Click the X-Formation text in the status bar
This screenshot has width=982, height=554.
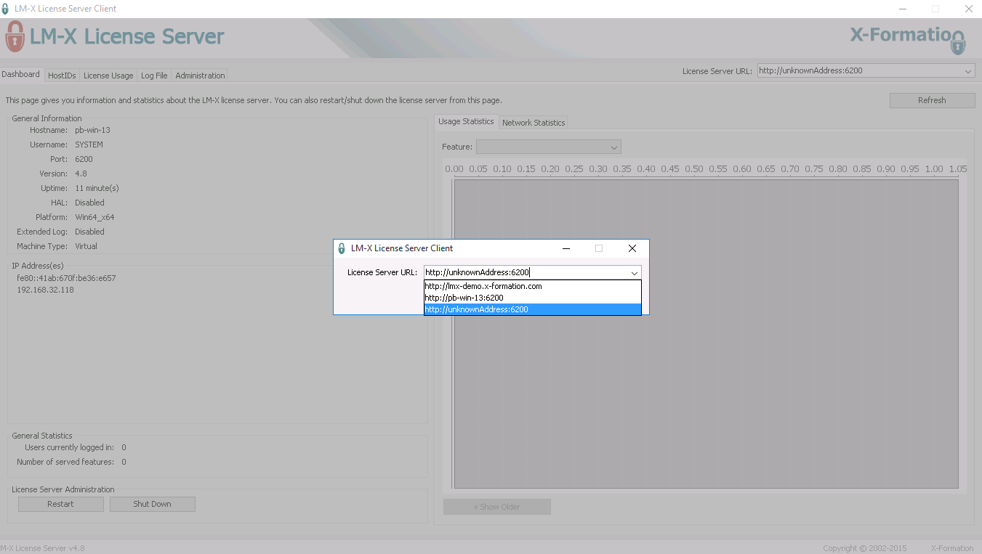click(x=952, y=548)
